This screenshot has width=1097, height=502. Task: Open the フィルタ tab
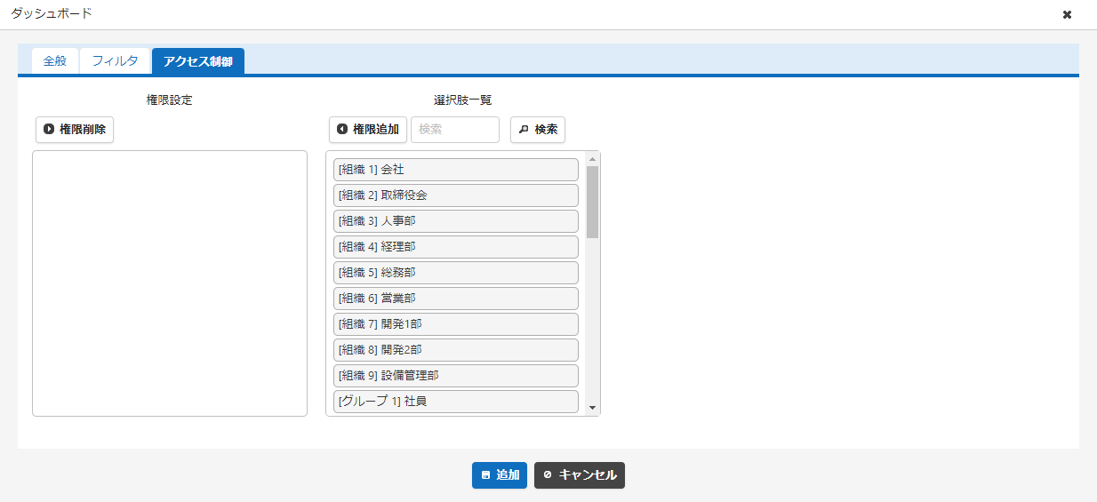tap(116, 61)
